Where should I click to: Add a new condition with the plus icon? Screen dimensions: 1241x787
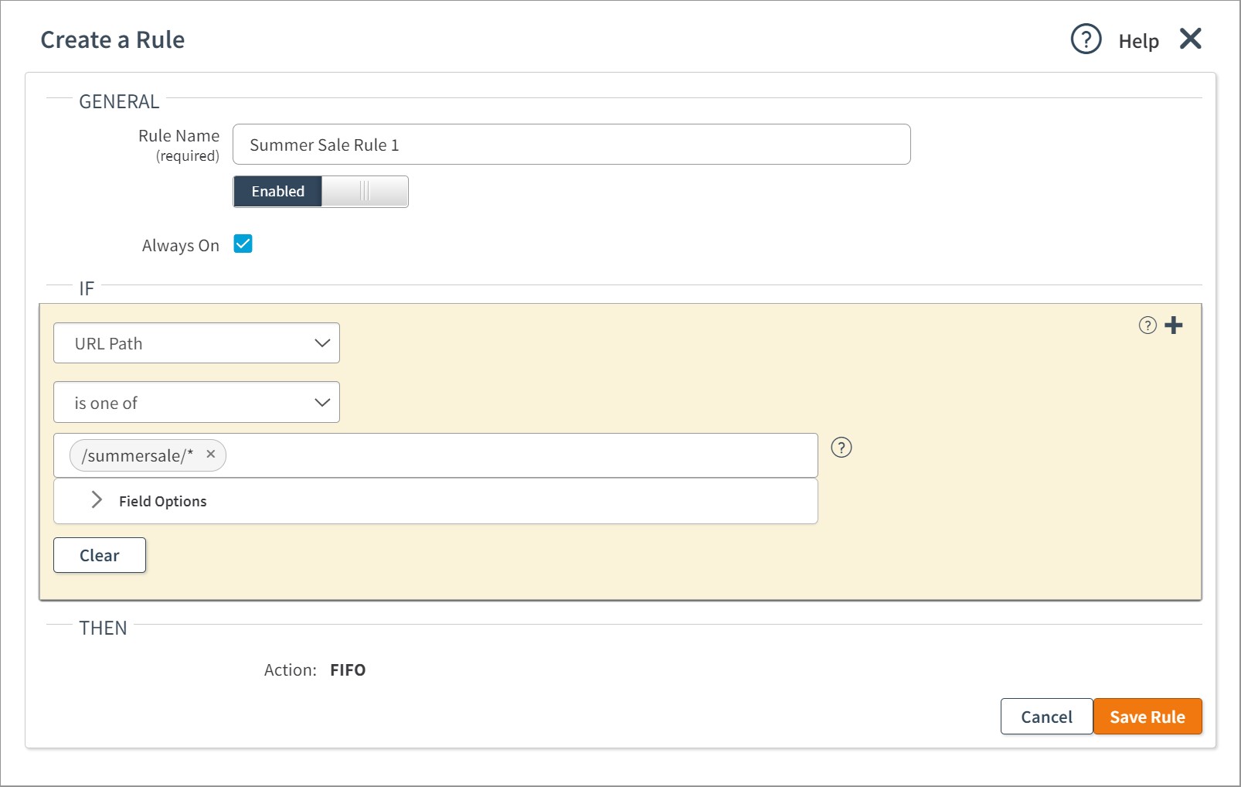1174,325
